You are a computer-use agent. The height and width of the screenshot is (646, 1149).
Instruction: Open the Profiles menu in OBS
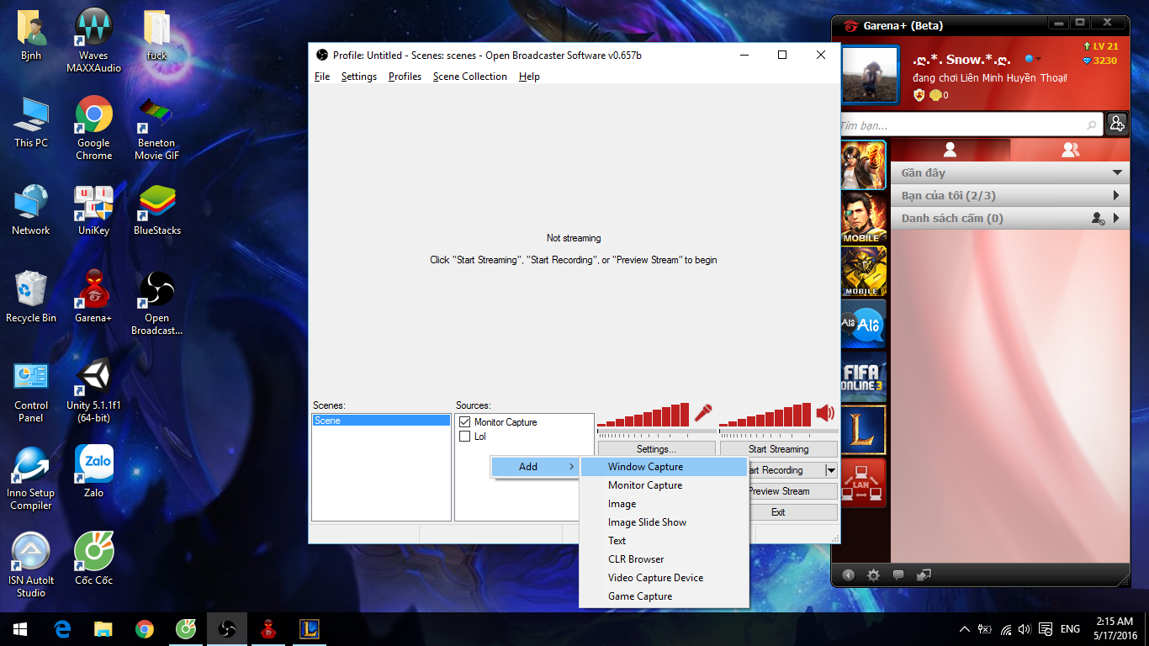(x=405, y=77)
